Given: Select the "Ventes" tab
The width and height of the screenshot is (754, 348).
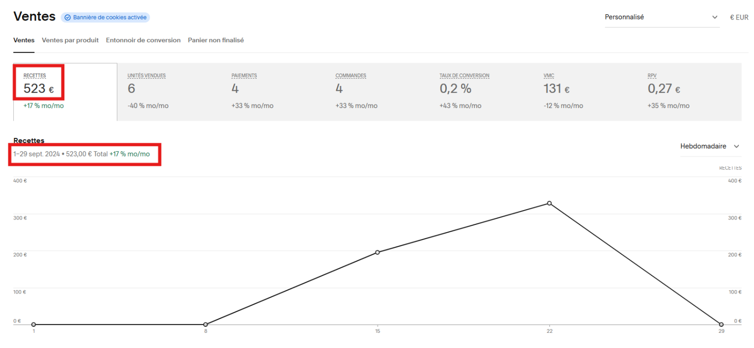Looking at the screenshot, I should 24,40.
